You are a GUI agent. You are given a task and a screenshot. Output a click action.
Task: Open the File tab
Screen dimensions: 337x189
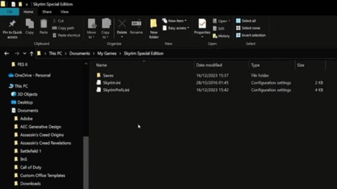pyautogui.click(x=10, y=12)
